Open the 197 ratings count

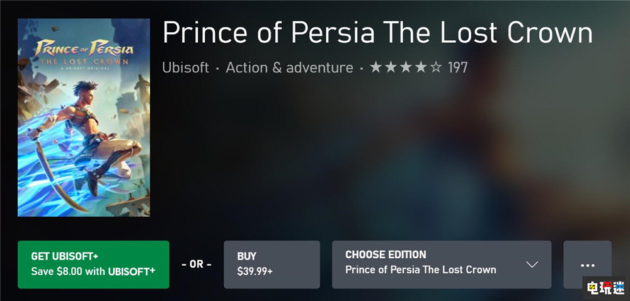(458, 67)
